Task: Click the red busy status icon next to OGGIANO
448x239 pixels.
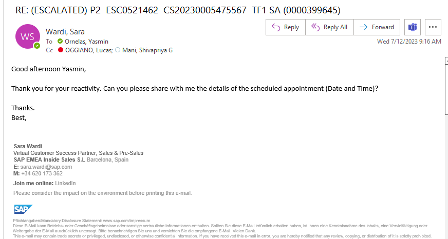Action: pyautogui.click(x=60, y=50)
